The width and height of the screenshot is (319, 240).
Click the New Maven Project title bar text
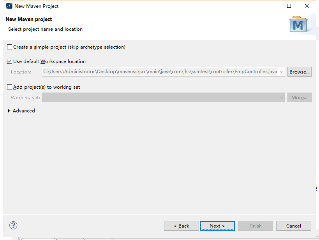tap(37, 6)
